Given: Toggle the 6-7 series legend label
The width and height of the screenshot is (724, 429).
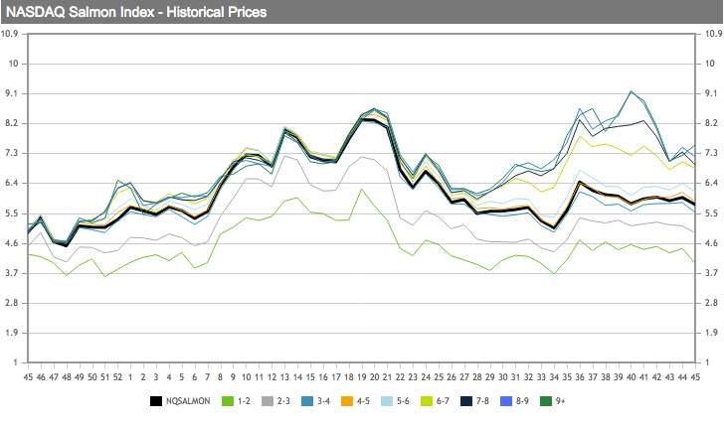Looking at the screenshot, I should click(443, 401).
